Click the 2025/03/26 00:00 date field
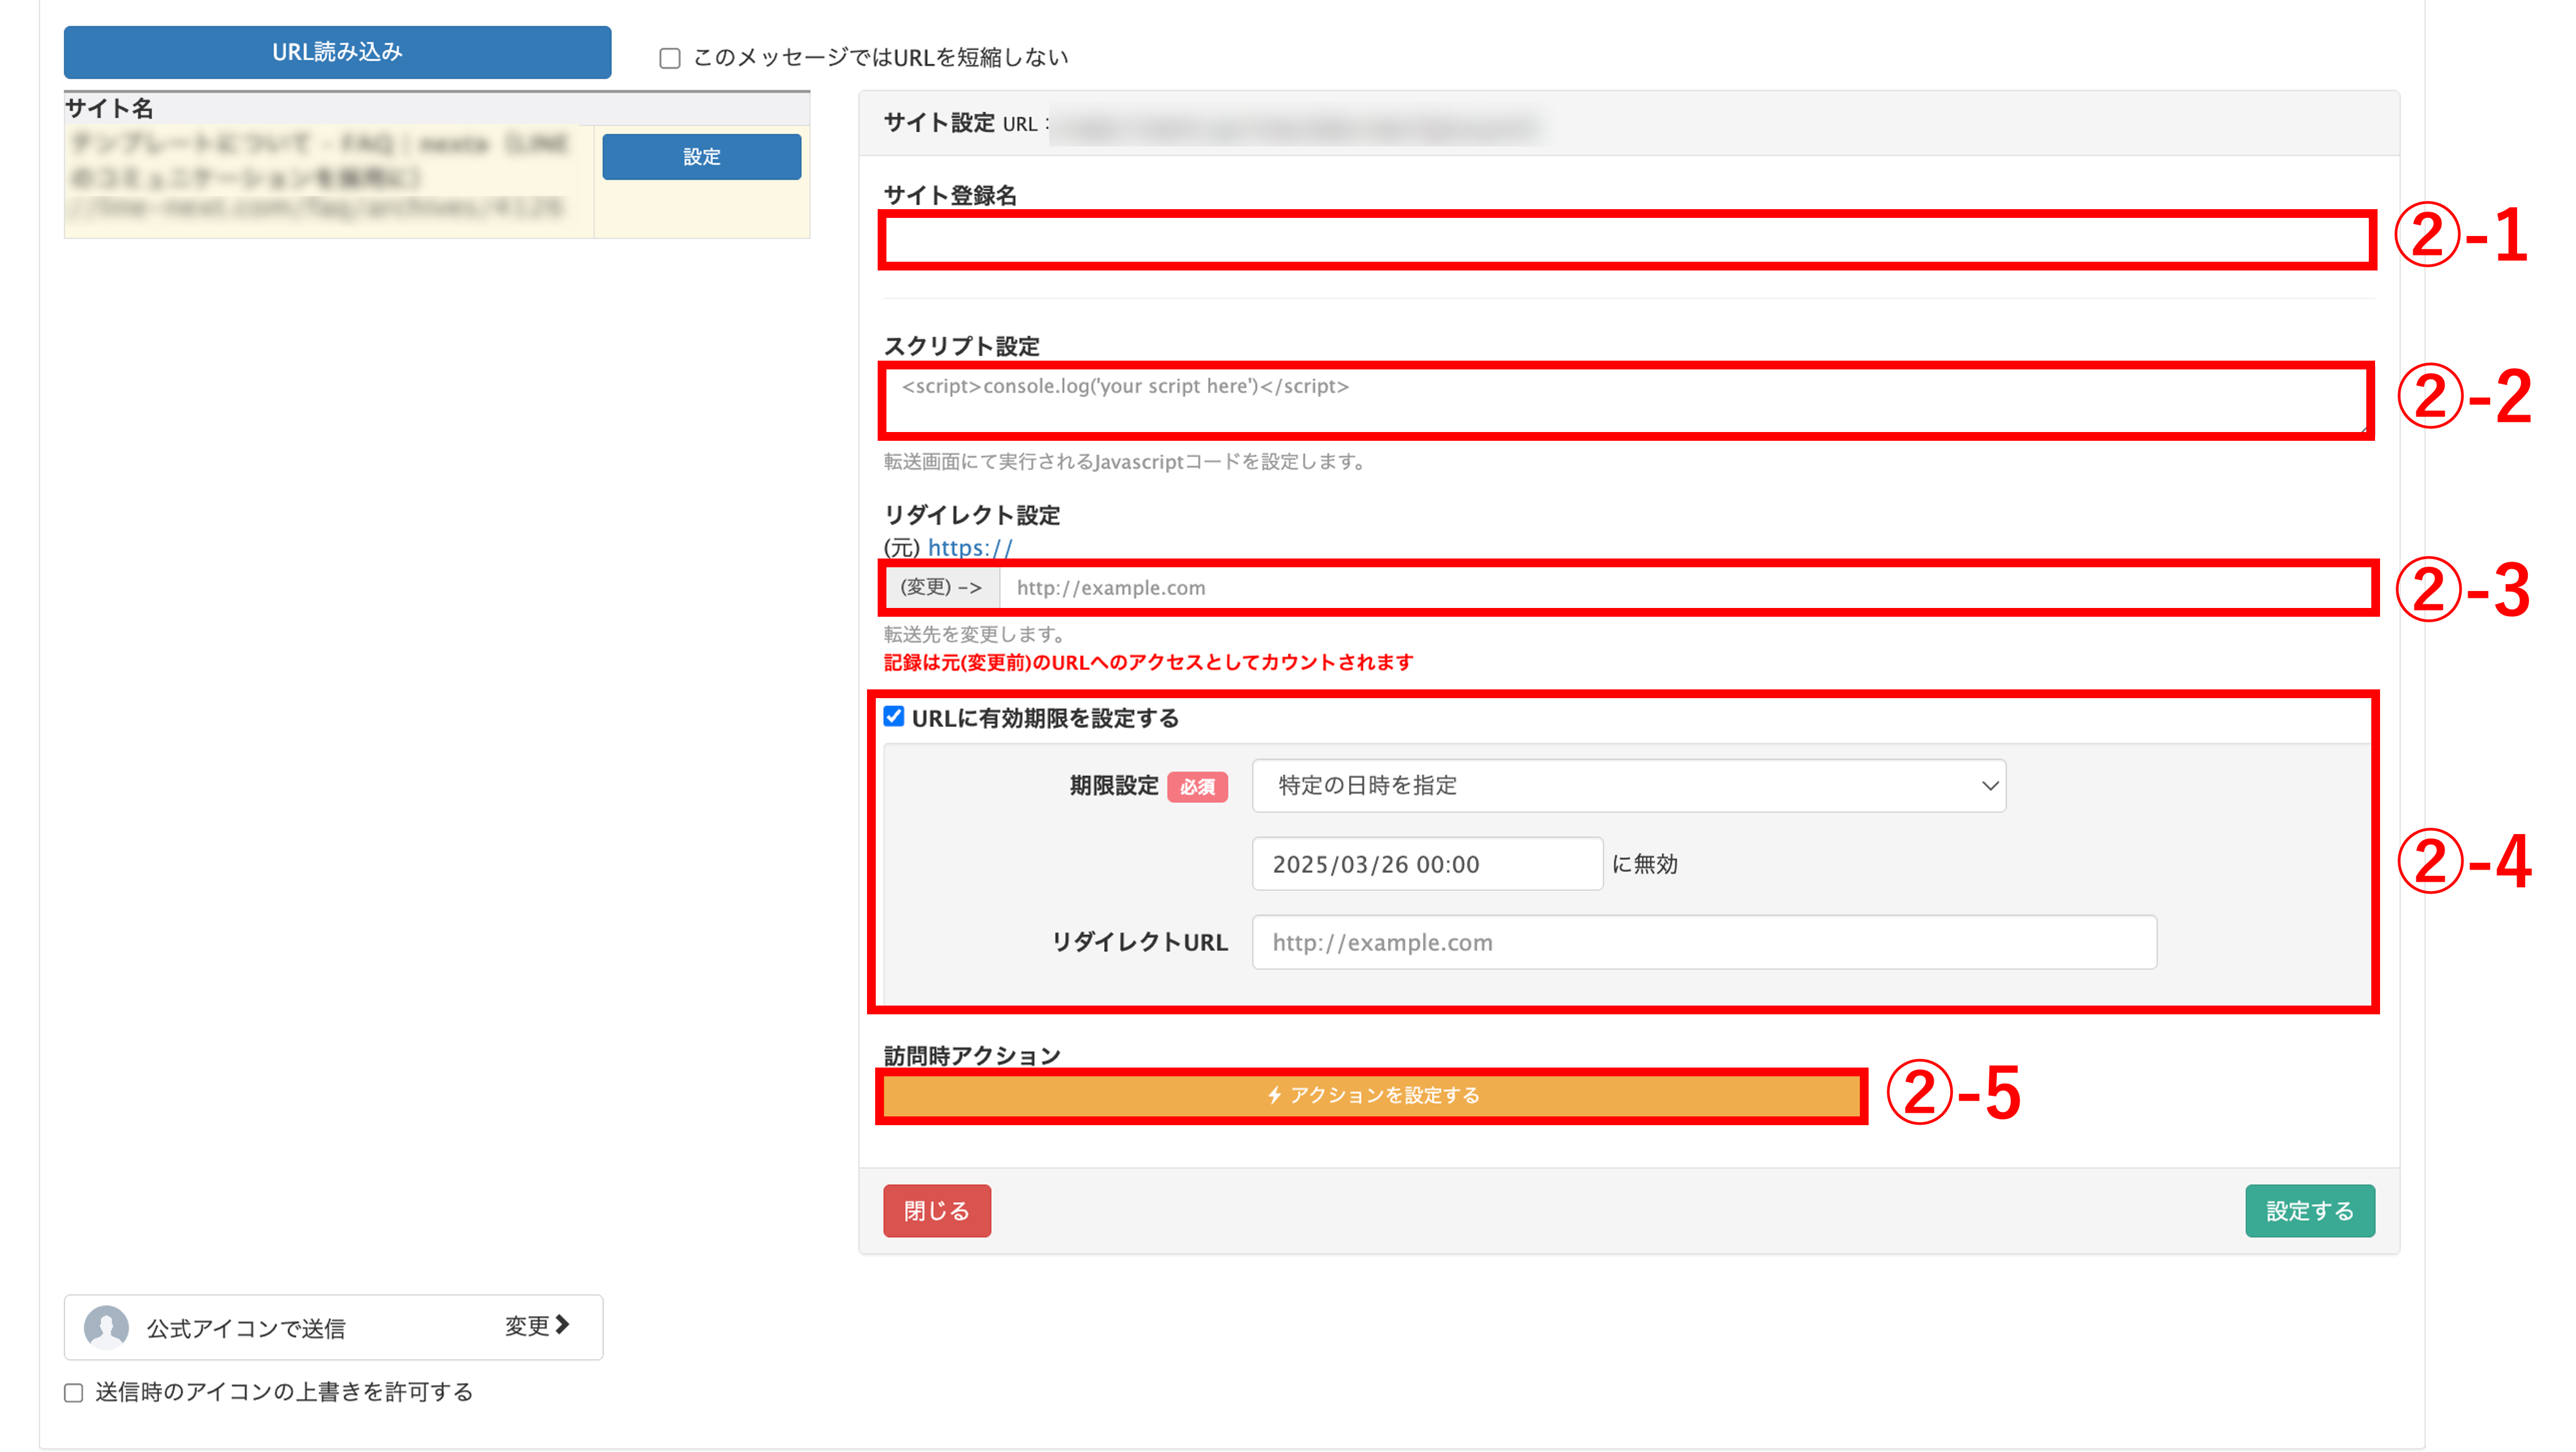Viewport: 2576px width, 1452px height. pyautogui.click(x=1427, y=864)
